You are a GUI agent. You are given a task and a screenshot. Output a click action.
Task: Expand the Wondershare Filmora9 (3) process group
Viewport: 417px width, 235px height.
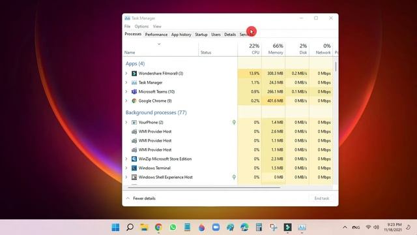point(126,73)
